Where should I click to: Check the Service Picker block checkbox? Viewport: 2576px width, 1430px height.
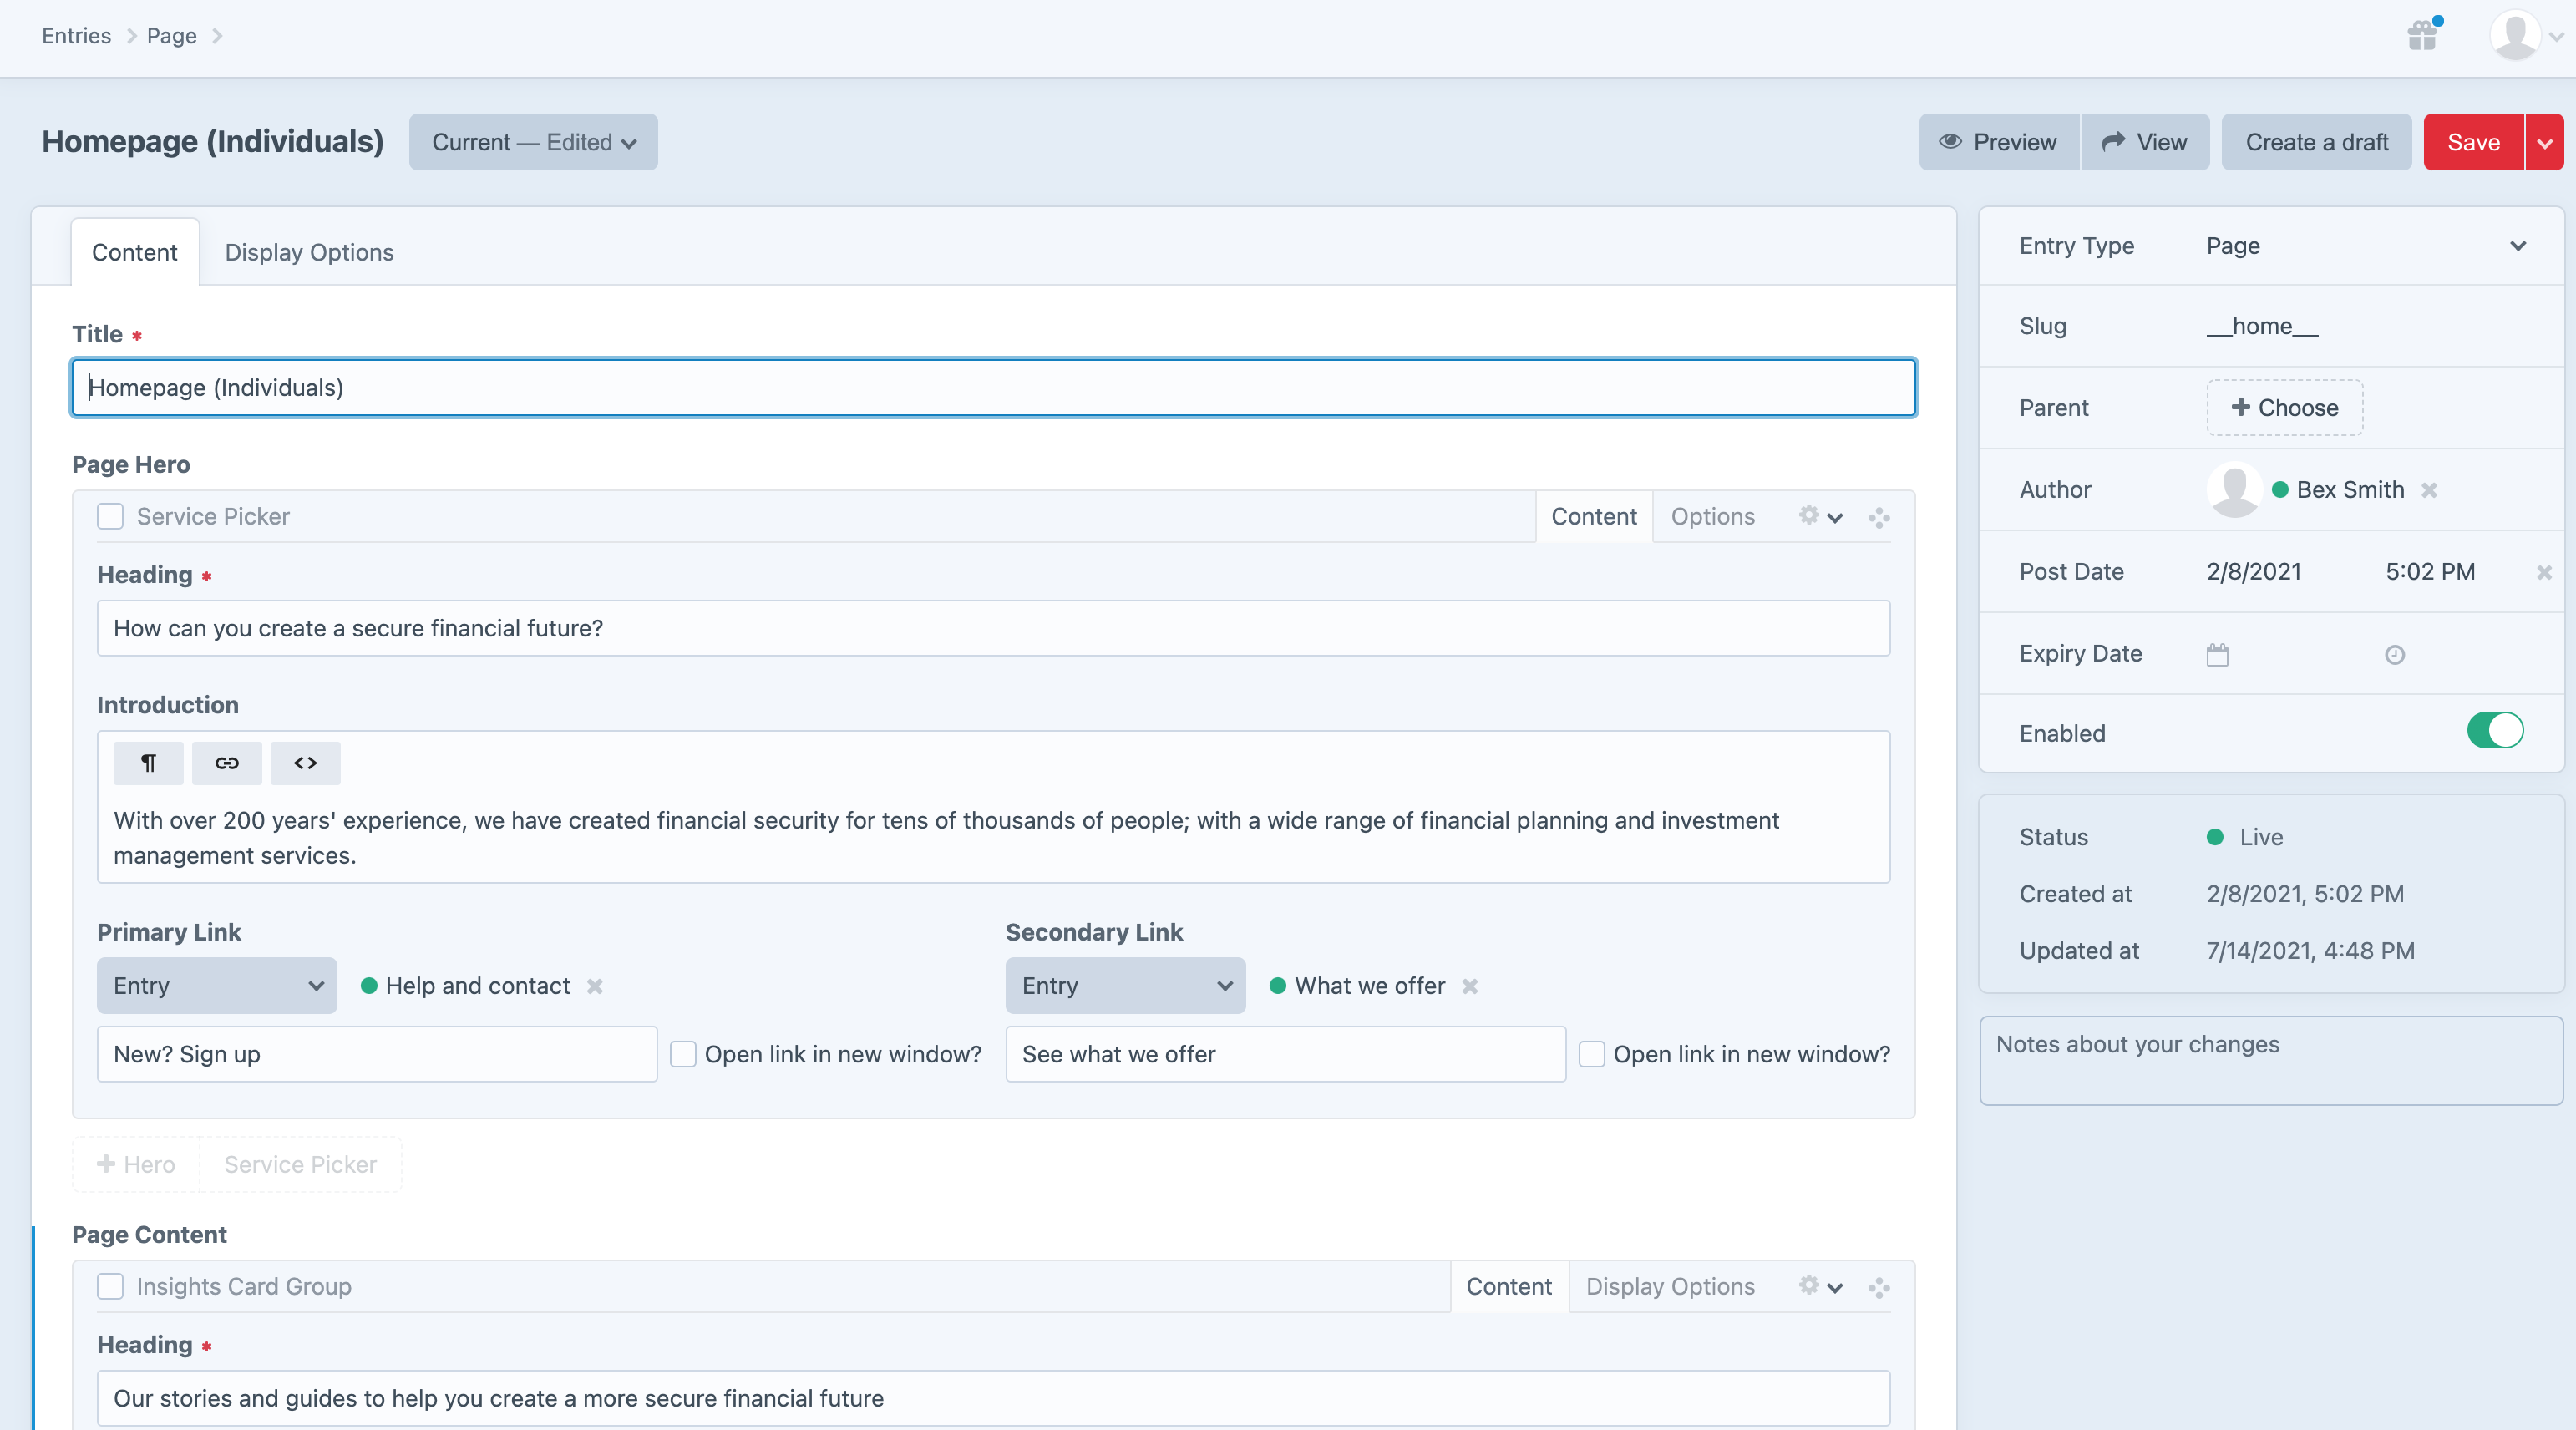point(110,516)
